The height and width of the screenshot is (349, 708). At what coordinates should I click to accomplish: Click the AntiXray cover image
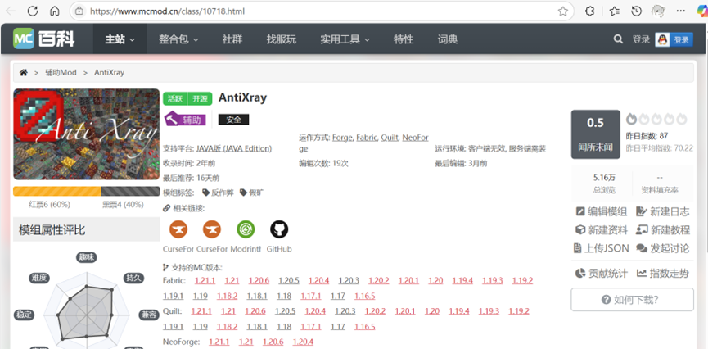tap(86, 134)
